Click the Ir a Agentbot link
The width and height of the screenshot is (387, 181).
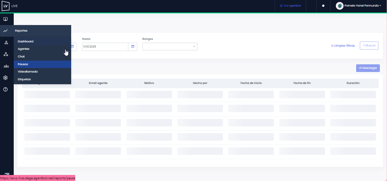[x=290, y=6]
